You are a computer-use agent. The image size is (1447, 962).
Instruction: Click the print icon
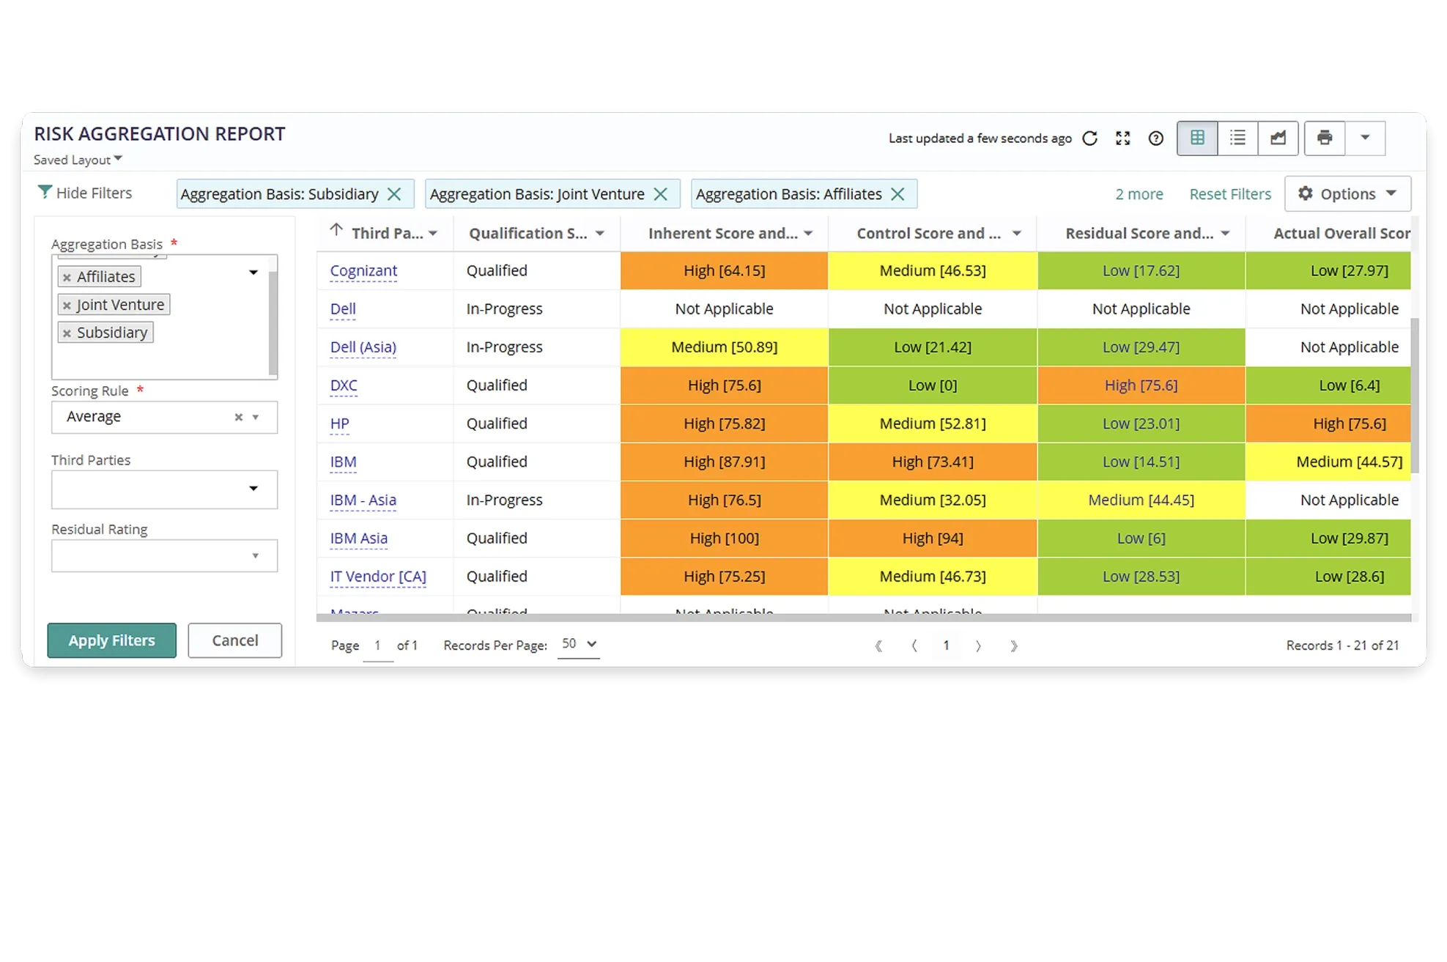1324,138
